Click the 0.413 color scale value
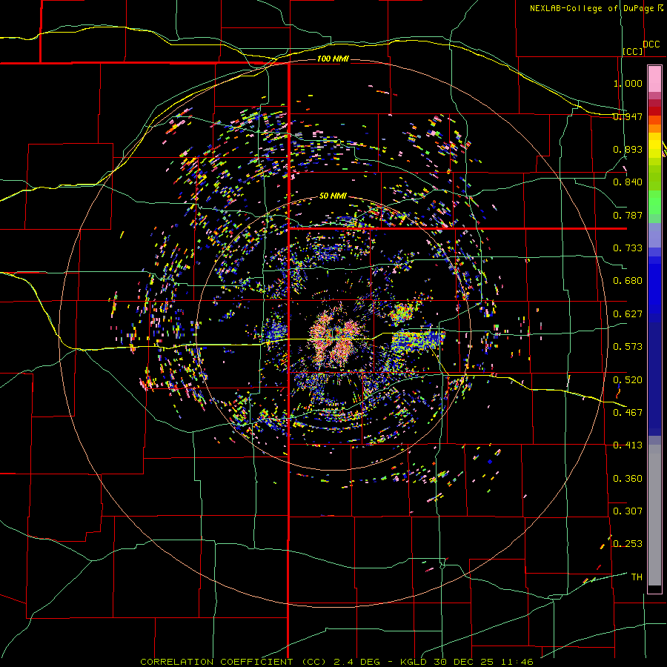This screenshot has height=667, width=667. coord(628,445)
